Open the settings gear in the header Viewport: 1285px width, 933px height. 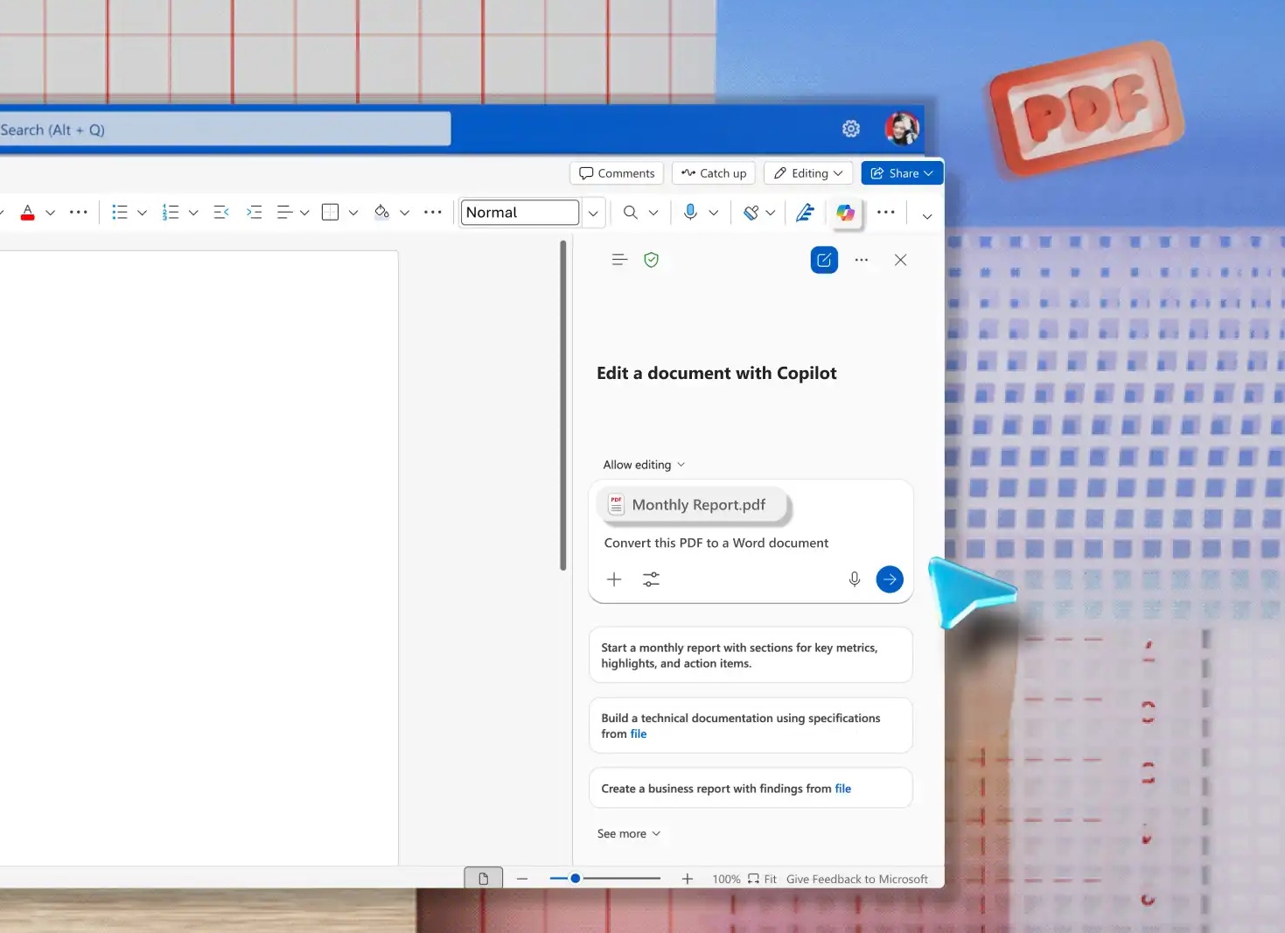(850, 130)
